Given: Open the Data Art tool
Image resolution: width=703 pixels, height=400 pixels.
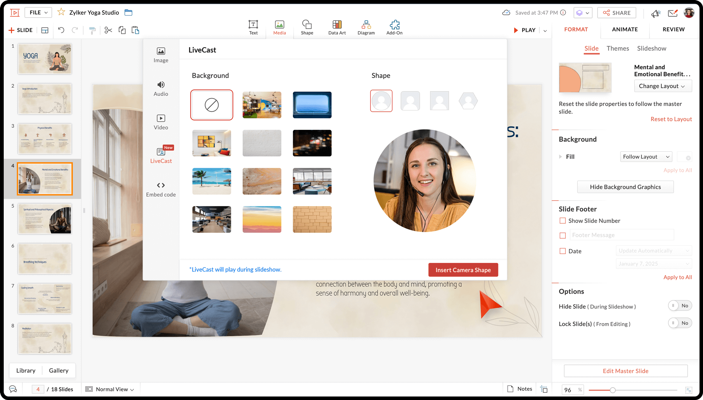Looking at the screenshot, I should pos(337,27).
